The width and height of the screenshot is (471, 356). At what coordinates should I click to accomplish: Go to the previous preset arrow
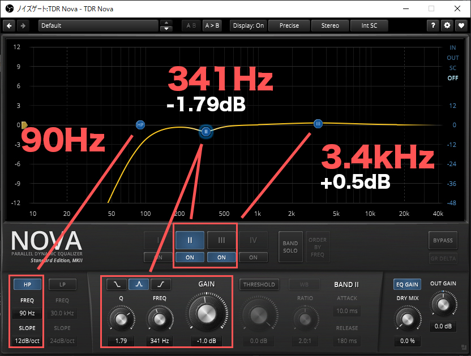(9, 26)
